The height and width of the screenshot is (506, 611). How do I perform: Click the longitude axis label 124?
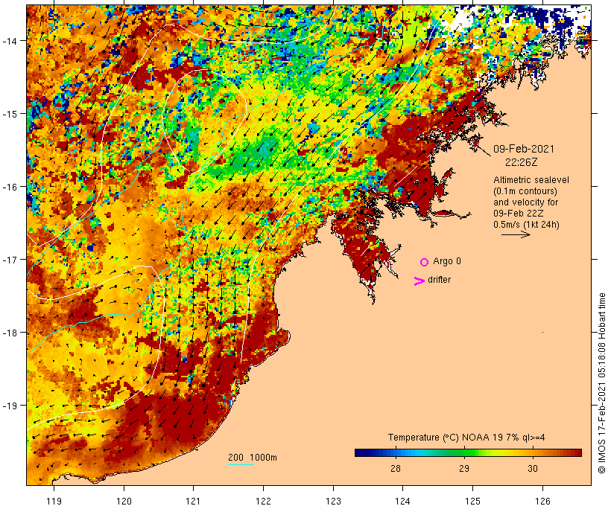[x=402, y=501]
